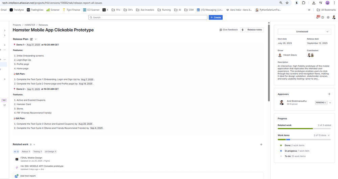Click Vikram Davis driver avatar
Image resolution: width=338 pixels, height=179 pixels.
coord(280,55)
